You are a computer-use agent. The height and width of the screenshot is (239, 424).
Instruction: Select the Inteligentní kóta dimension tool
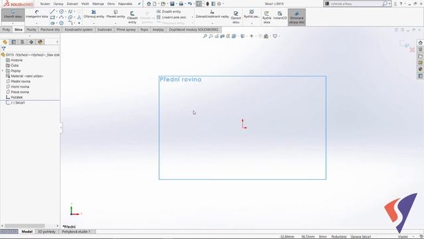[x=37, y=15]
